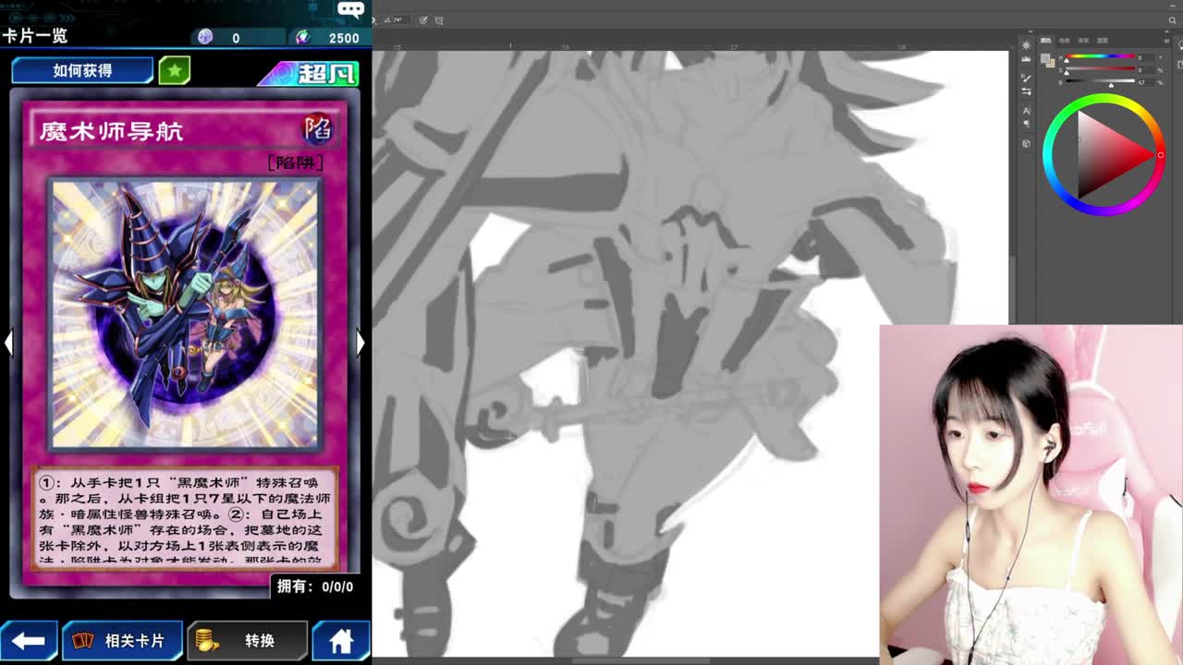Open the 3D cube panel icon

(1026, 144)
